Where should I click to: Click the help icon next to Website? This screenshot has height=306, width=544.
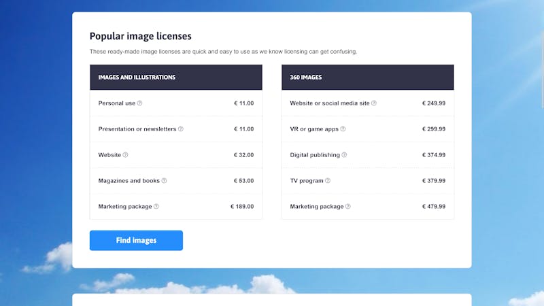click(125, 155)
